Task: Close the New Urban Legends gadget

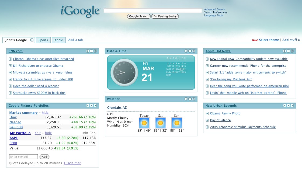Action: click(292, 106)
